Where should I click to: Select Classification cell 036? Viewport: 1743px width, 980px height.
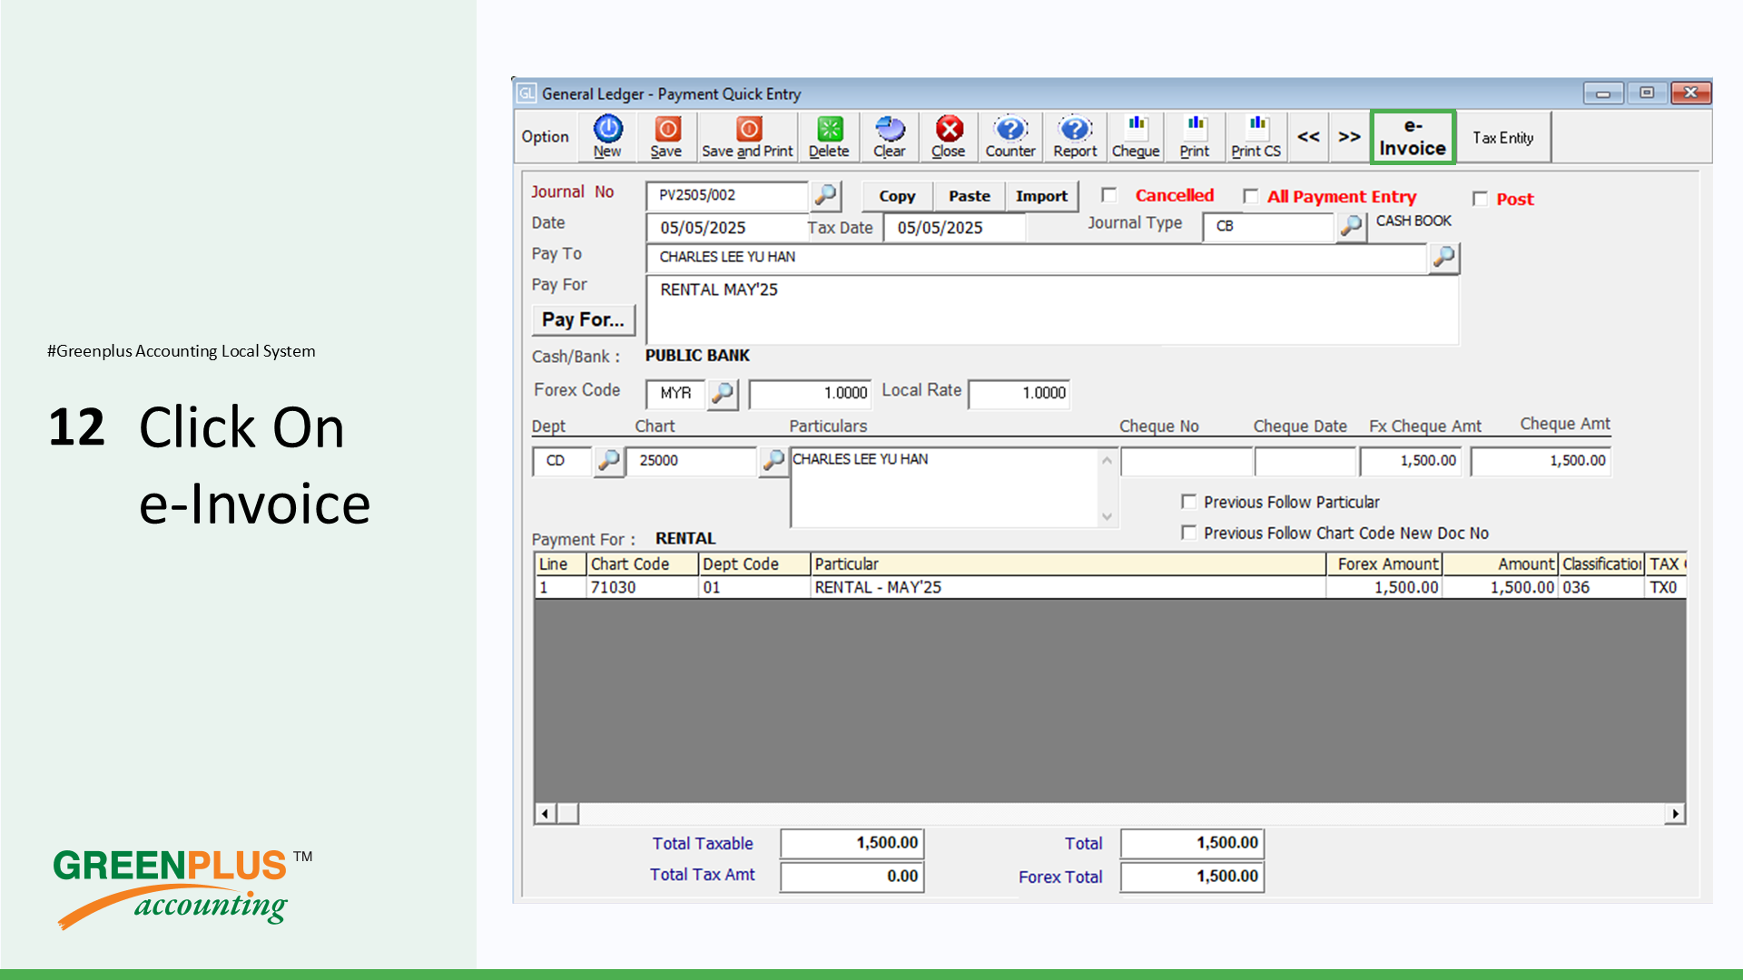coord(1600,588)
